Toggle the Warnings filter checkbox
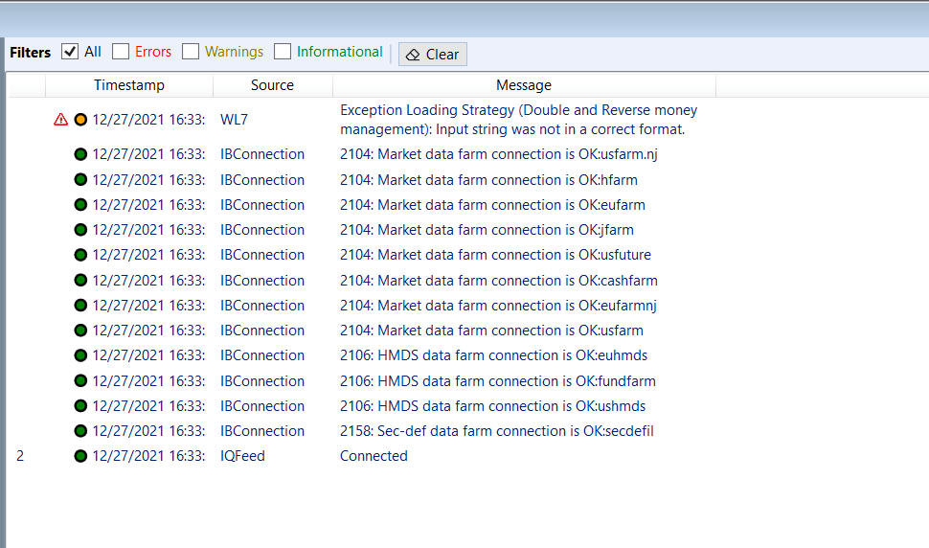Image resolution: width=929 pixels, height=548 pixels. (191, 52)
